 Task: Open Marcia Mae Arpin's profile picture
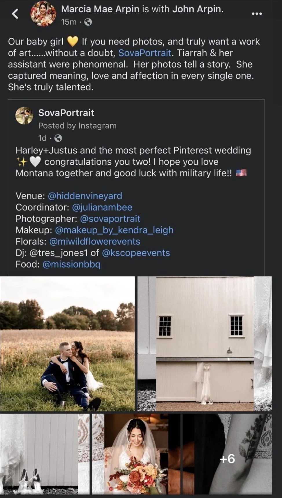43,14
